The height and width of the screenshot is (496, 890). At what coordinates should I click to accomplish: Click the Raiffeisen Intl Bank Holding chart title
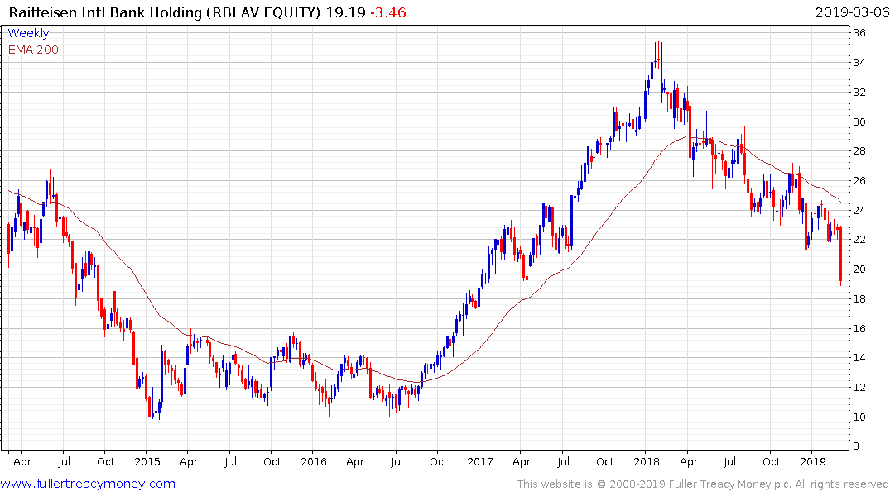click(165, 12)
